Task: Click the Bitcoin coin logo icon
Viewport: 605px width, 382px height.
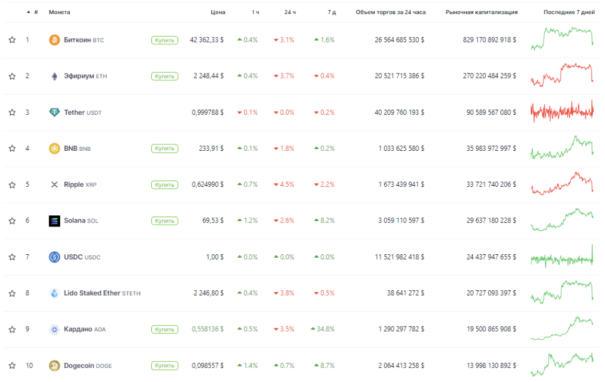Action: click(x=54, y=40)
